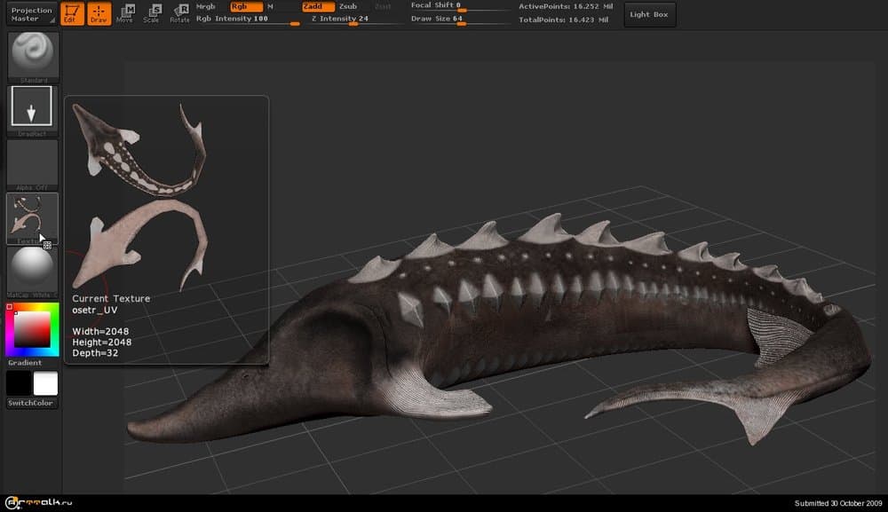Open the Standard brush picker
The height and width of the screenshot is (512, 888).
(33, 55)
